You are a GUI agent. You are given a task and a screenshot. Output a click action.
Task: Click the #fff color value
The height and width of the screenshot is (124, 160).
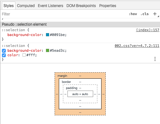(x=31, y=55)
